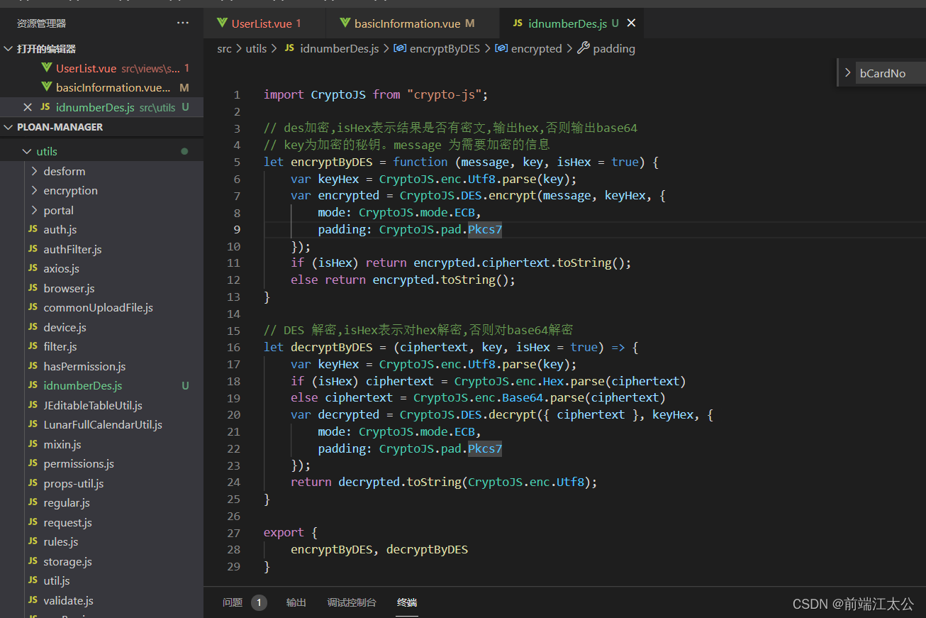Screen dimensions: 926x618
Task: Click the problems count badge showing 1
Action: tap(259, 602)
